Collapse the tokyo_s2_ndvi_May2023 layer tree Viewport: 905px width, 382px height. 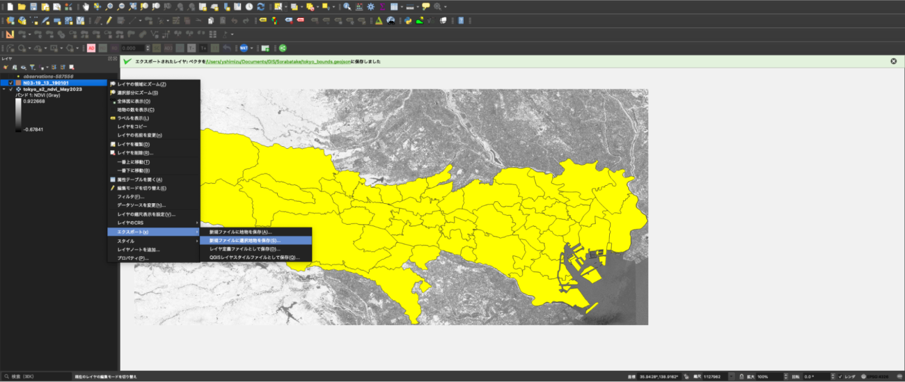4,89
